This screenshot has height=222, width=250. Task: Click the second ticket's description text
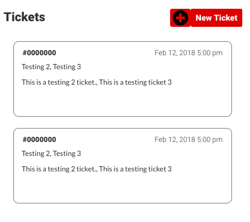point(96,169)
